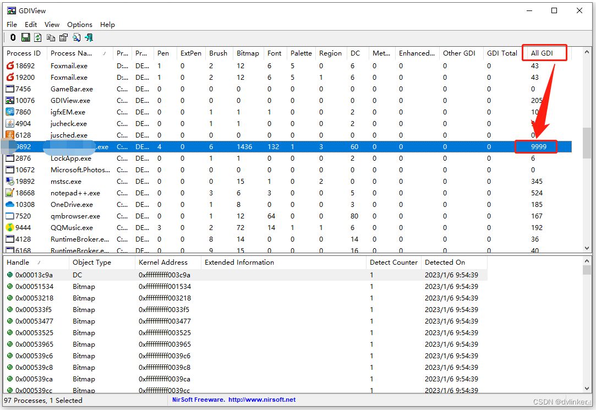Sort by the Font column header

[276, 53]
